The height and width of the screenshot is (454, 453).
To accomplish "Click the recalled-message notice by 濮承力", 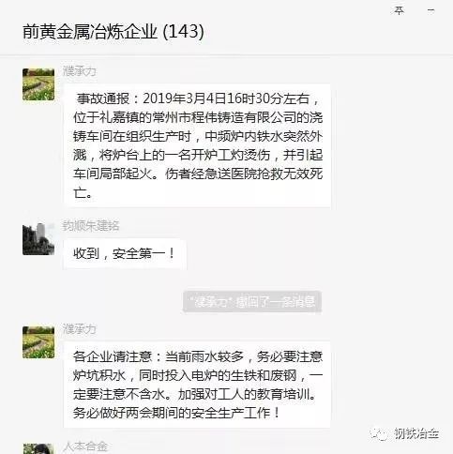I will (x=252, y=301).
